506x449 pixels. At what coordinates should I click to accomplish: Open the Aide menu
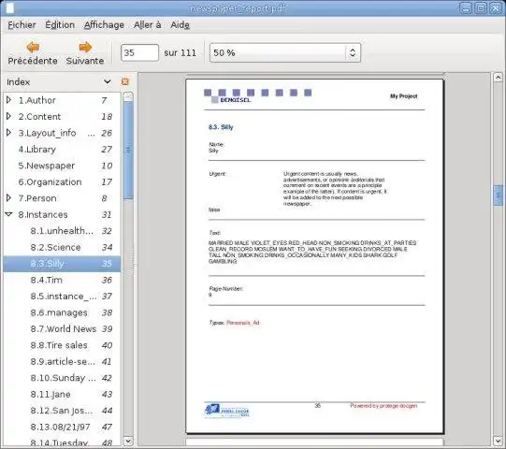click(x=180, y=25)
